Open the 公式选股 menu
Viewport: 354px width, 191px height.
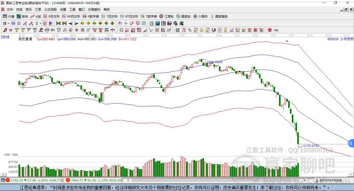(x=50, y=9)
